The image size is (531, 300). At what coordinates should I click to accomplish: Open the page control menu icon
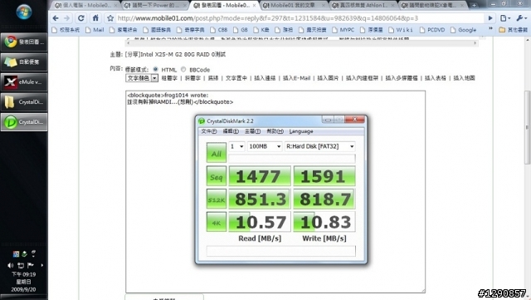pos(505,18)
